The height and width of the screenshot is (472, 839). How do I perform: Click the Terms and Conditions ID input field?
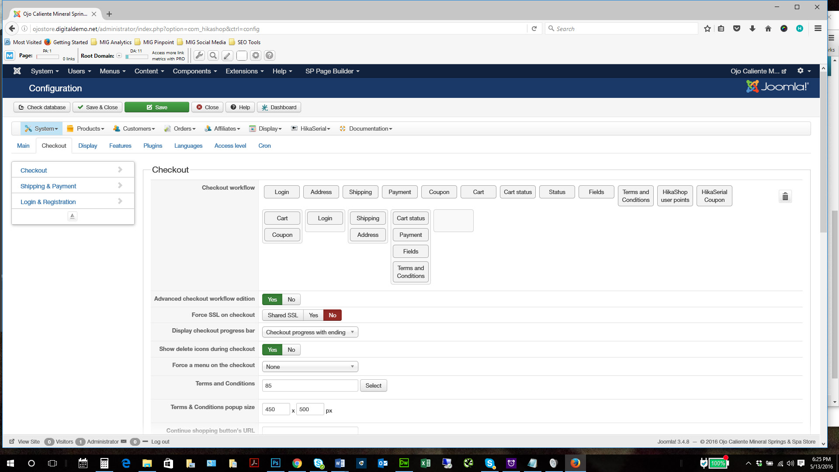point(310,385)
